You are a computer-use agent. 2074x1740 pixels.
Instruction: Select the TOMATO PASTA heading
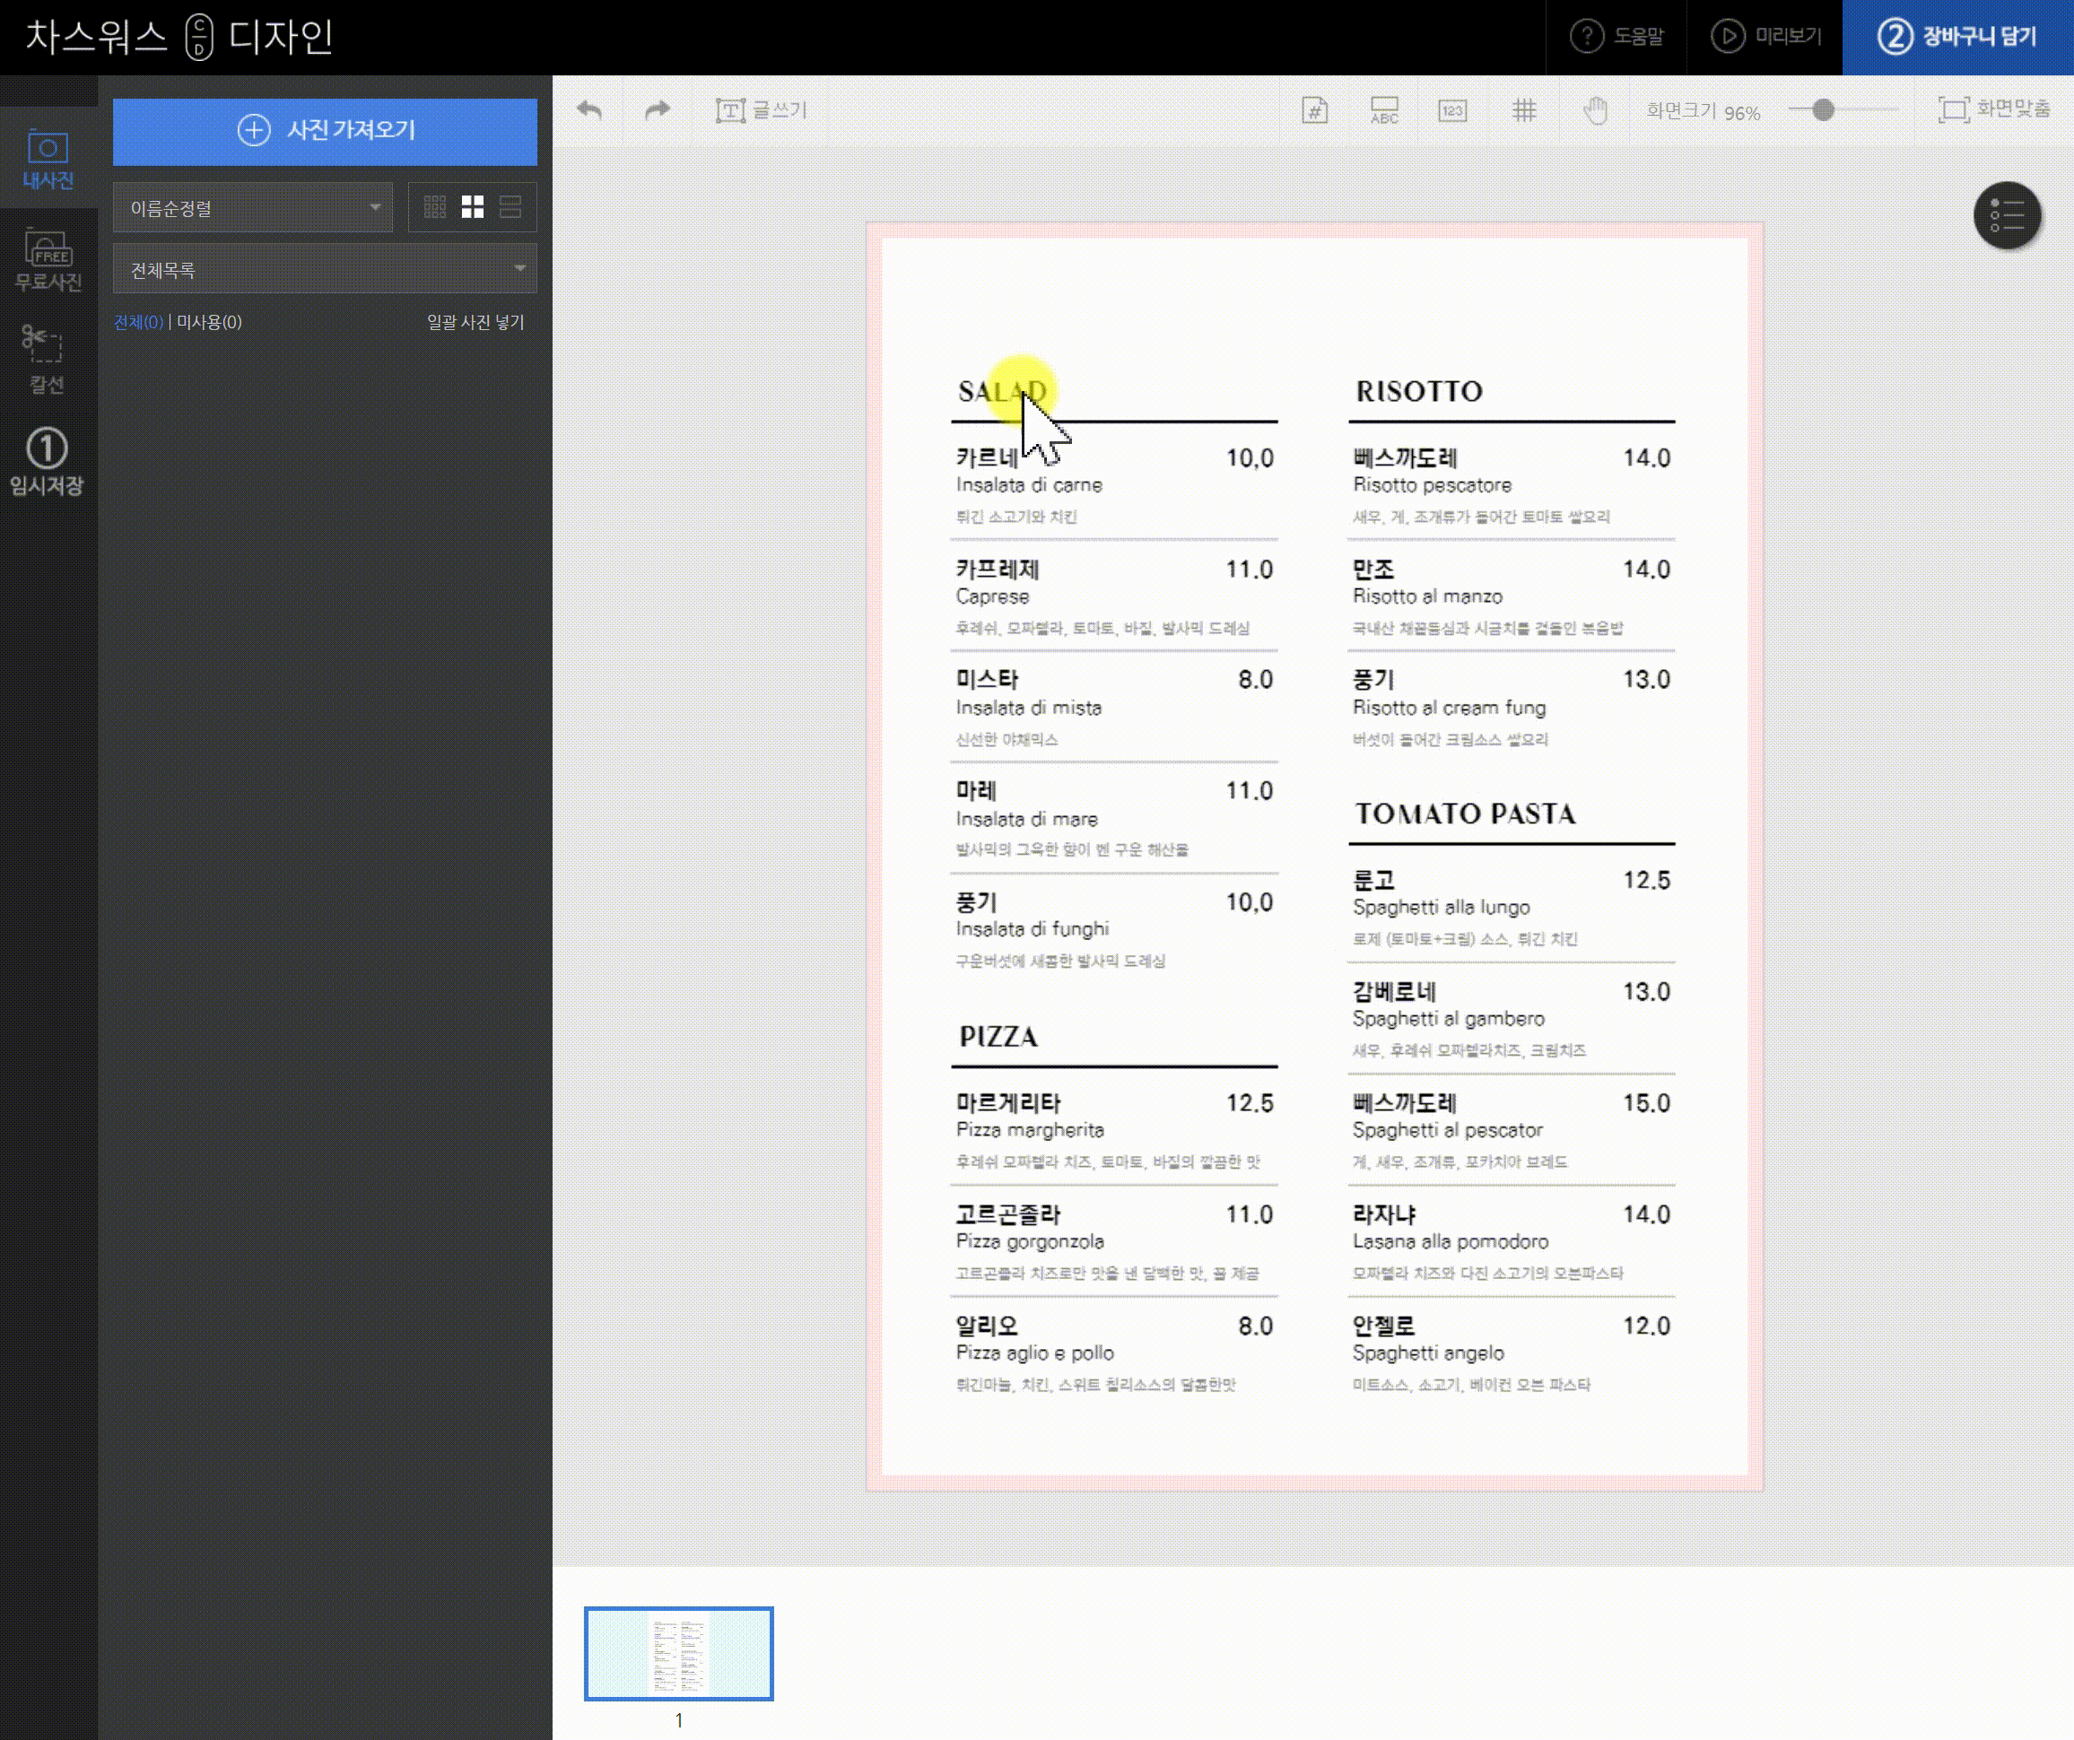[x=1465, y=813]
